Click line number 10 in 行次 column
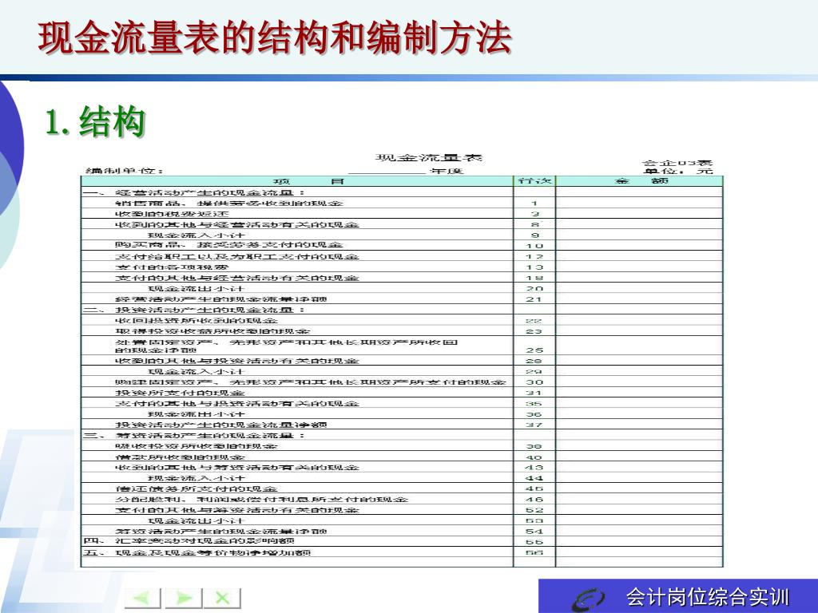The width and height of the screenshot is (818, 613). coord(534,246)
